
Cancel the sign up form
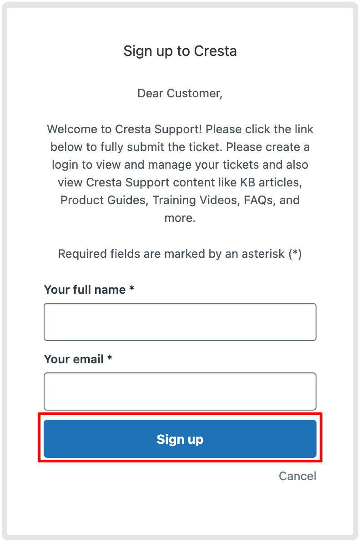click(x=297, y=476)
